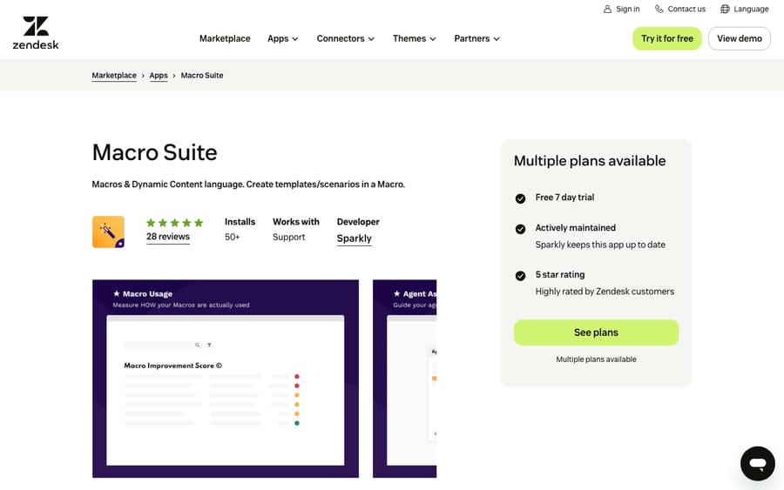Go to Marketplace breadcrumb link
The width and height of the screenshot is (784, 490).
coord(114,76)
